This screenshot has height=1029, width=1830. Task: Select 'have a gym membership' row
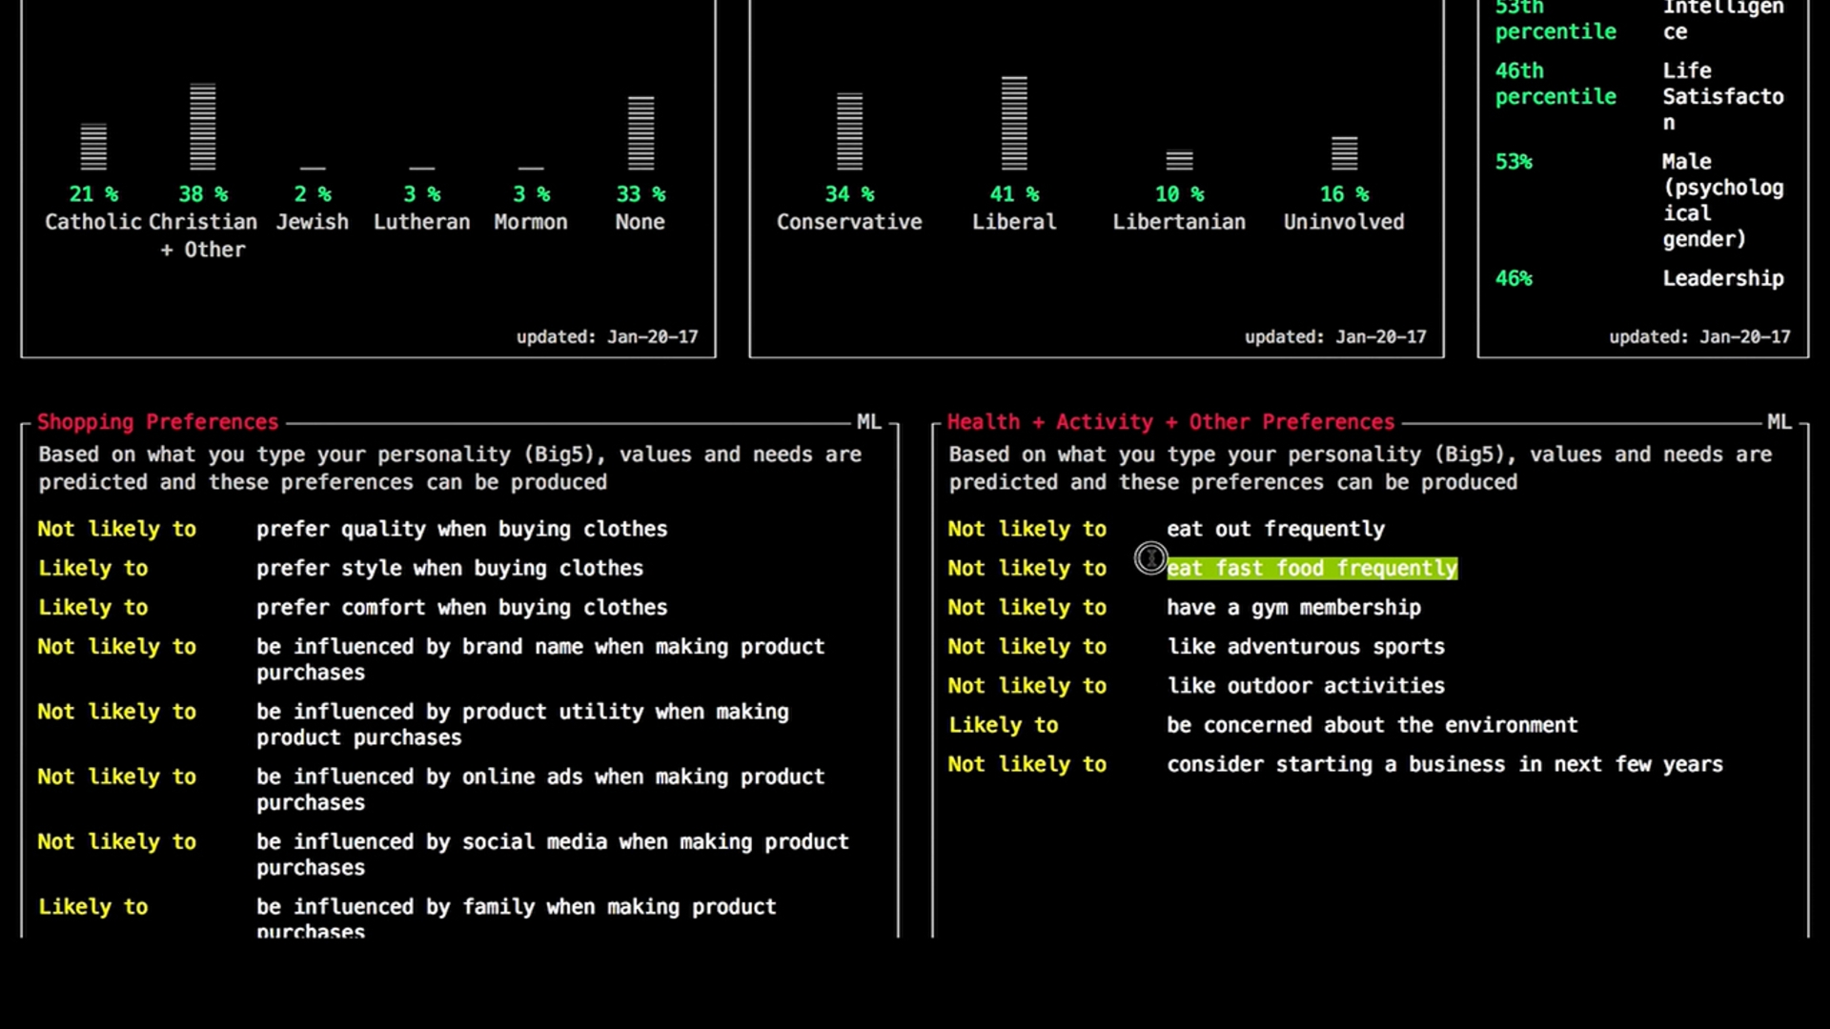pyautogui.click(x=1294, y=607)
